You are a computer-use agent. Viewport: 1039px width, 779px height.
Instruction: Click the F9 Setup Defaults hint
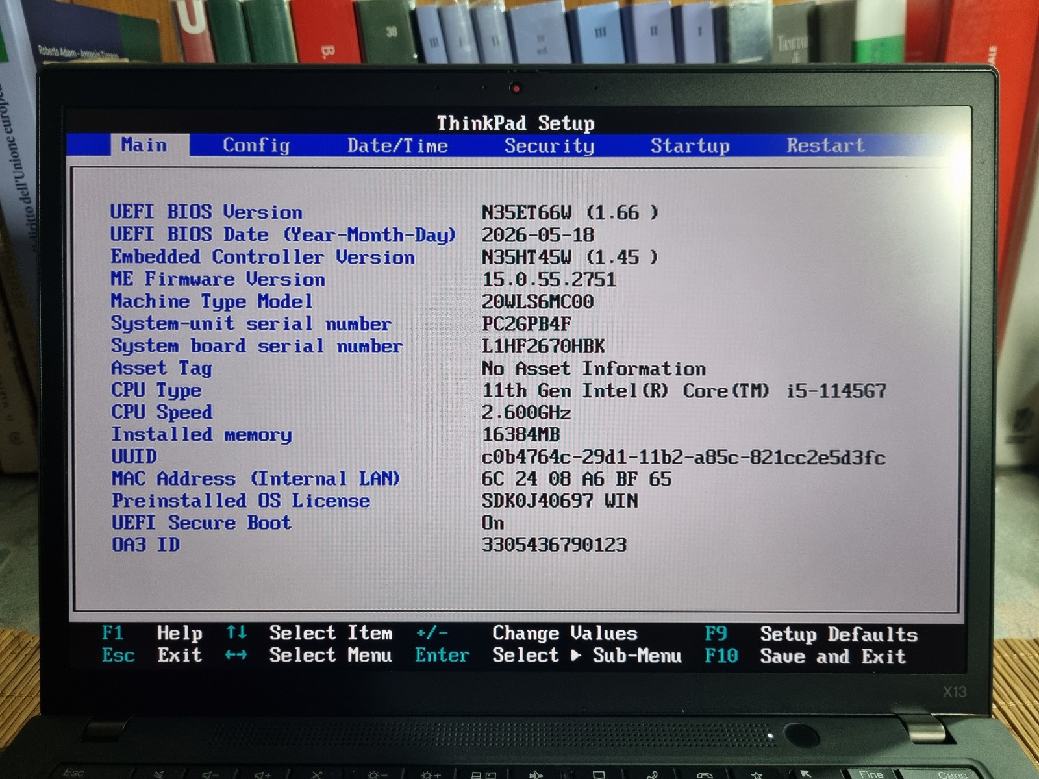tap(812, 634)
